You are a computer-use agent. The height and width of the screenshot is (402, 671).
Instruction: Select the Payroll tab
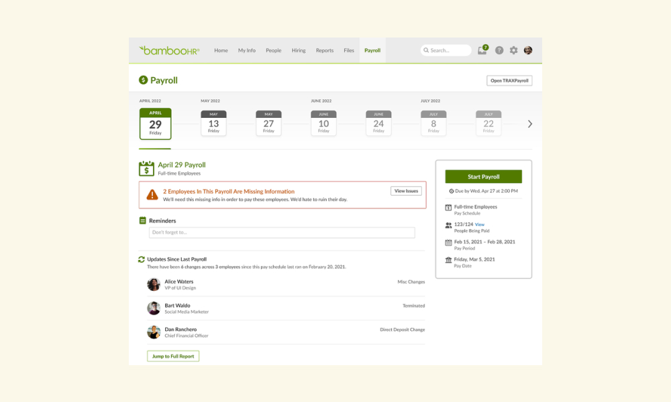372,50
